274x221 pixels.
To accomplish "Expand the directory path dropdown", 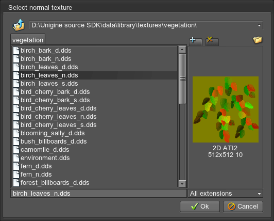I will coord(259,25).
